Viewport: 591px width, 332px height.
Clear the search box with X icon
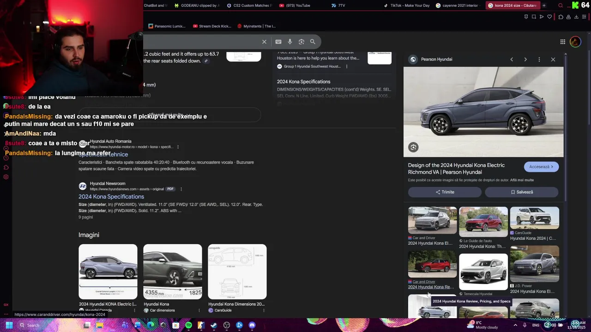(x=264, y=41)
